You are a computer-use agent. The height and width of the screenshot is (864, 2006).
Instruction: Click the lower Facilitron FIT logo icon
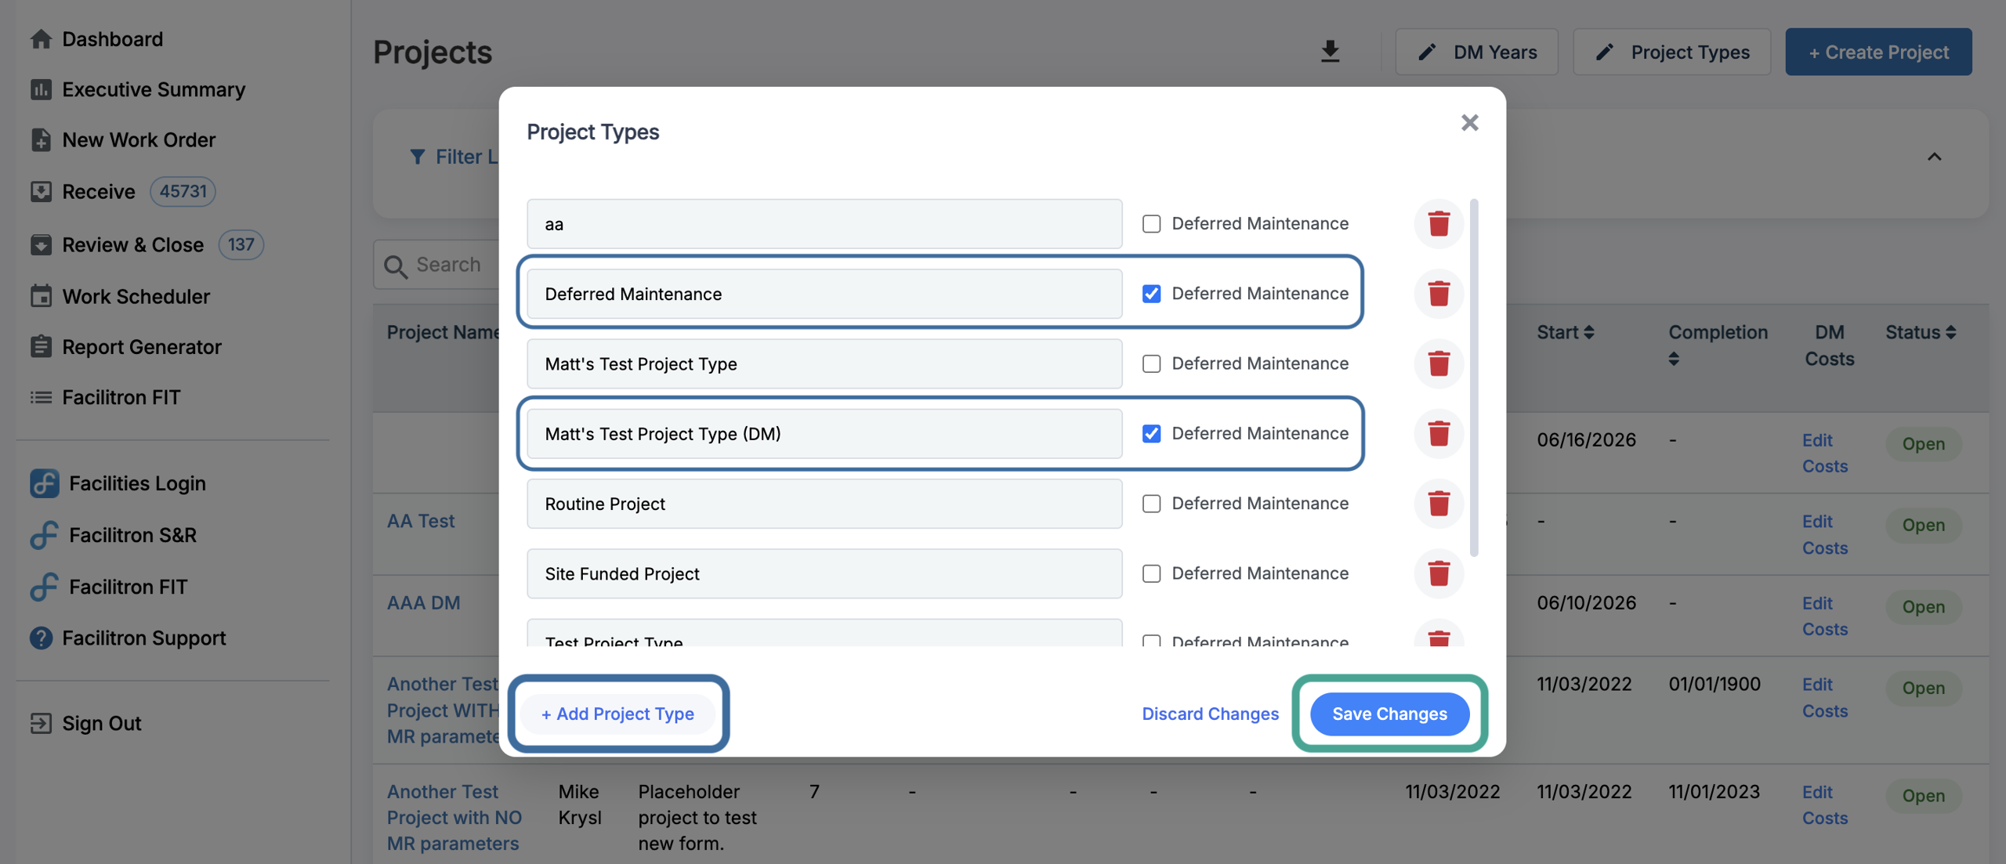tap(44, 587)
